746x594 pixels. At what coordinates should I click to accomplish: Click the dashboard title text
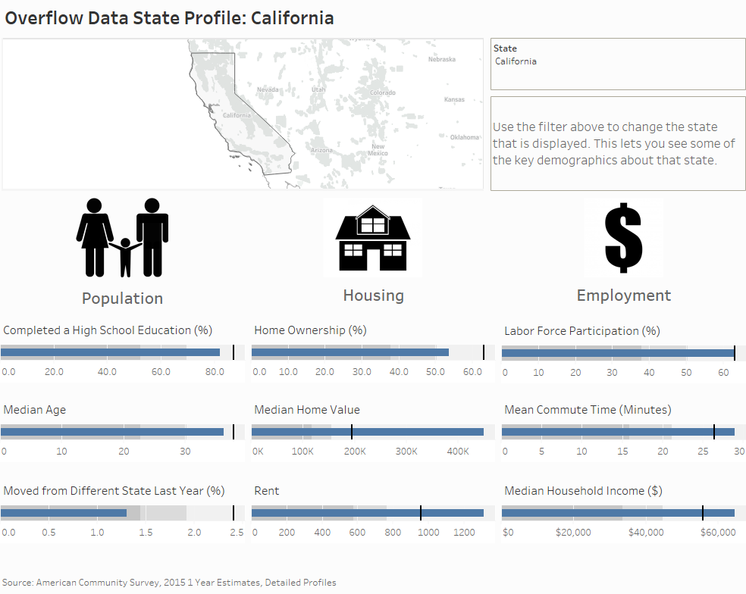click(168, 17)
